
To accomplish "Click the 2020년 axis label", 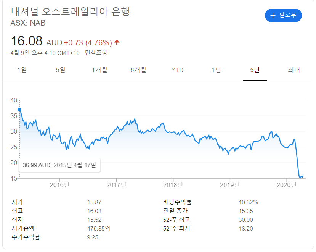I will point(287,185).
